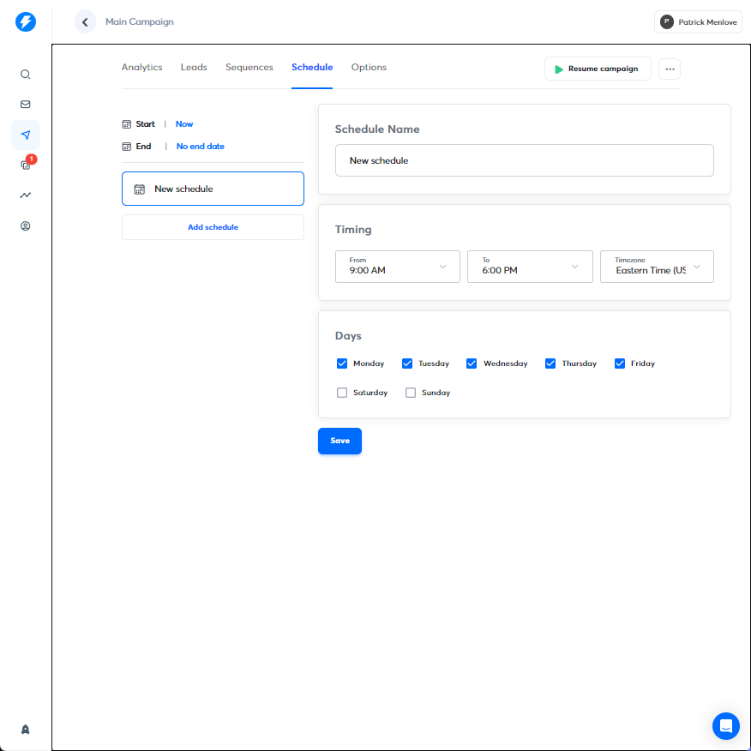This screenshot has width=751, height=751.
Task: Open the Timezone dropdown
Action: [657, 267]
